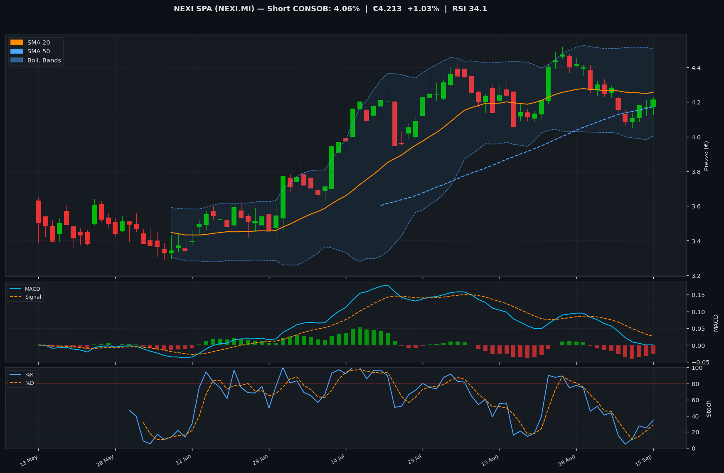Click the 14 Jul date label
The height and width of the screenshot is (473, 724).
point(337,460)
